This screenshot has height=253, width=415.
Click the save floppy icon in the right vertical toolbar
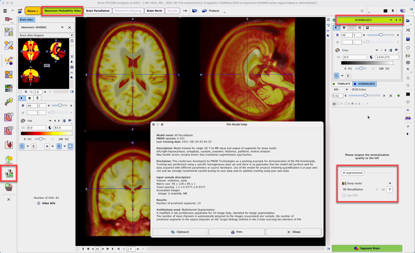(x=408, y=39)
